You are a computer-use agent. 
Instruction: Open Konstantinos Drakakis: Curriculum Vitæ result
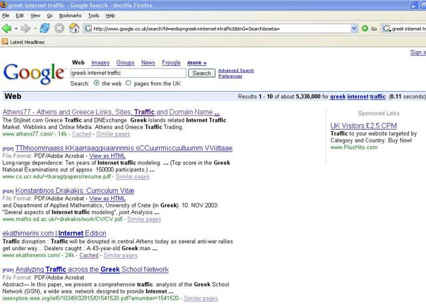[x=75, y=190]
